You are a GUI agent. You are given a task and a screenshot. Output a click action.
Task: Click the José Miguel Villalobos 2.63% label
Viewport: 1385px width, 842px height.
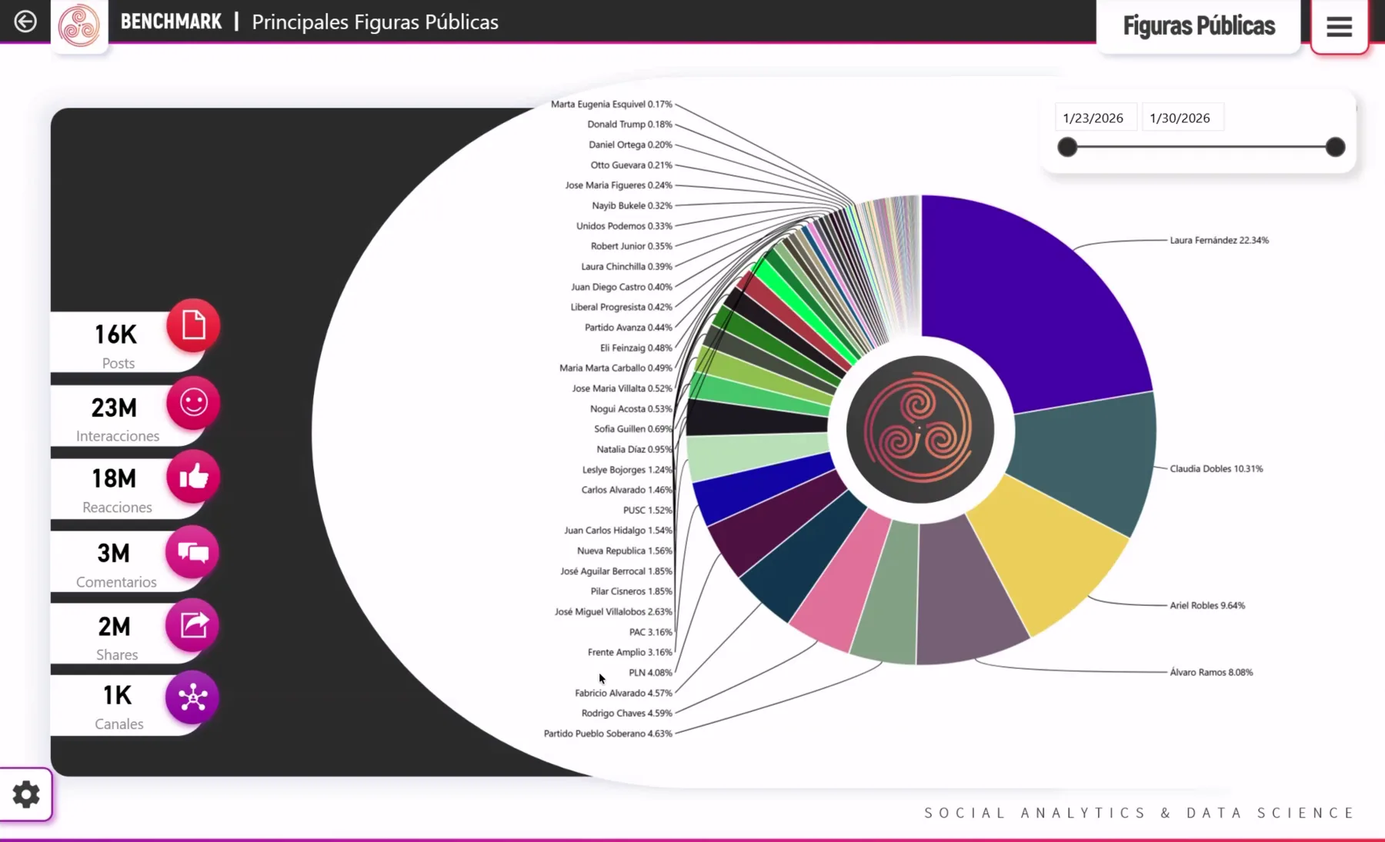tap(613, 611)
